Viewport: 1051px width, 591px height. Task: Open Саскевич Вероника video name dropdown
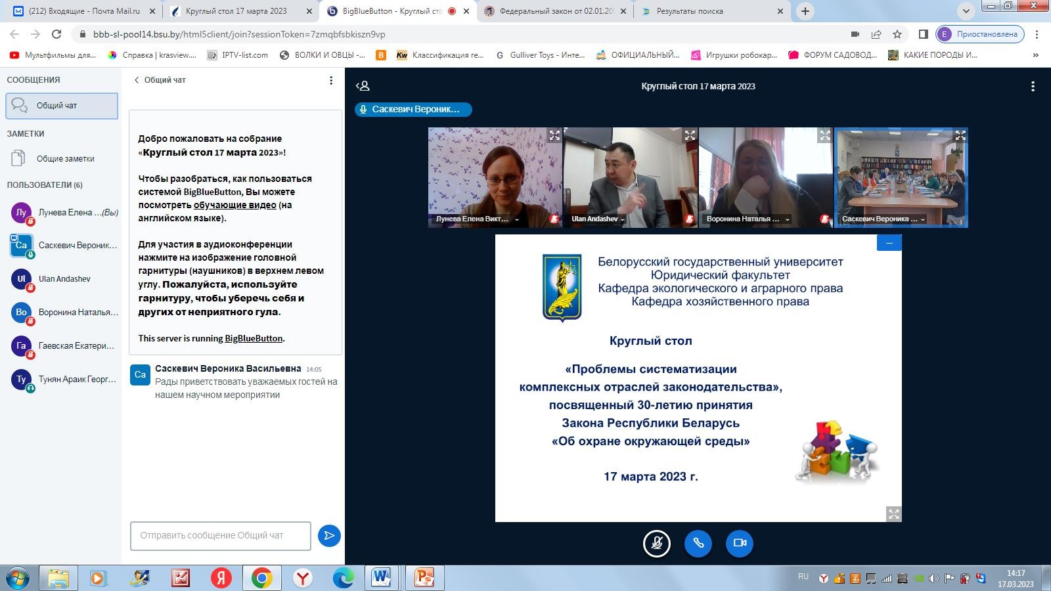922,219
